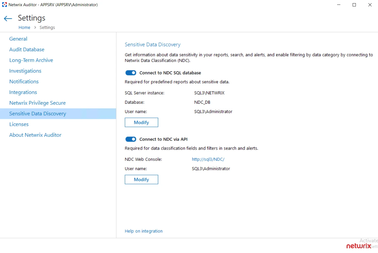Click the Settings breadcrumb item
The width and height of the screenshot is (378, 253).
pyautogui.click(x=47, y=28)
